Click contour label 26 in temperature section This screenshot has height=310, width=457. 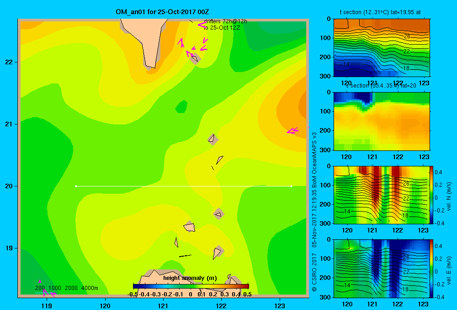coord(407,36)
